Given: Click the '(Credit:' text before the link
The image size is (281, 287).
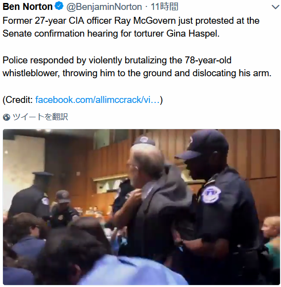Looking at the screenshot, I should pyautogui.click(x=18, y=100).
